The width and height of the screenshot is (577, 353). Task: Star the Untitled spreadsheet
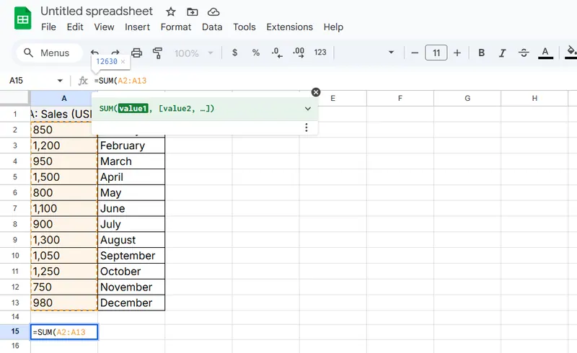[x=171, y=12]
